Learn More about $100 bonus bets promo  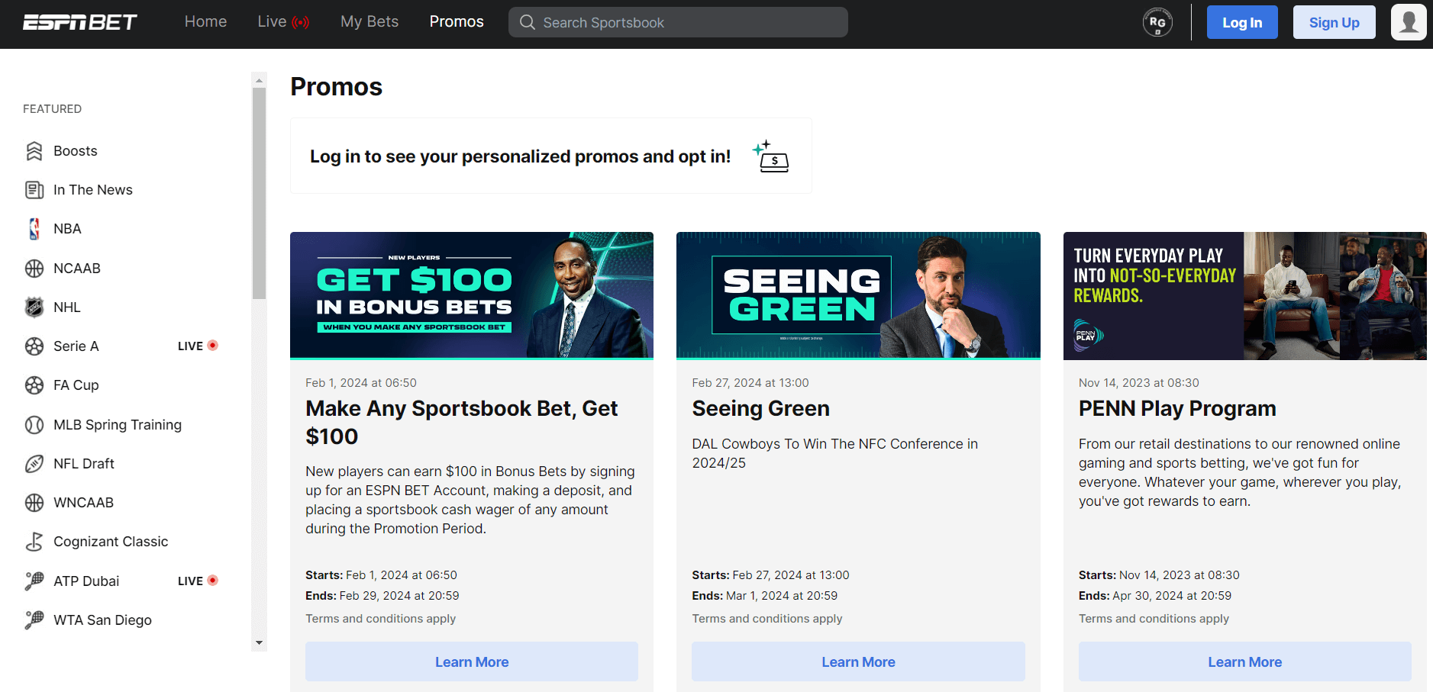pyautogui.click(x=472, y=661)
